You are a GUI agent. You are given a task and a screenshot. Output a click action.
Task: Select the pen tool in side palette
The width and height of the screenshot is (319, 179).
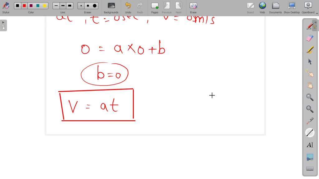310,26
